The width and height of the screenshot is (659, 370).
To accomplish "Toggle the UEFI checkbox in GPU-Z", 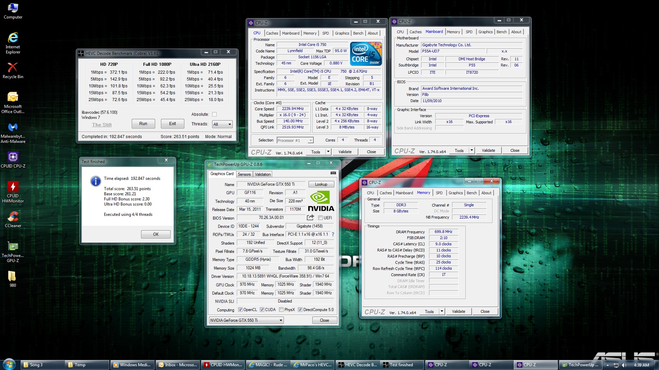I will (320, 218).
